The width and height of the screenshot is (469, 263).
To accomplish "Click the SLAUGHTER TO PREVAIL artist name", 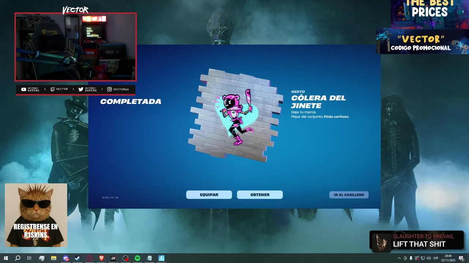I will 423,236.
